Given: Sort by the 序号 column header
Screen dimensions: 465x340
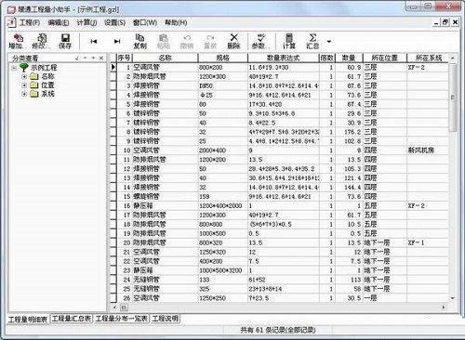Looking at the screenshot, I should point(125,58).
